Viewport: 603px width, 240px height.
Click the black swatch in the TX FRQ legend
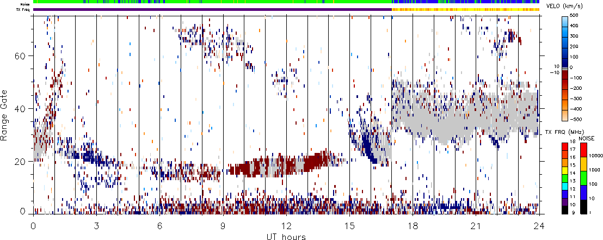(565, 210)
